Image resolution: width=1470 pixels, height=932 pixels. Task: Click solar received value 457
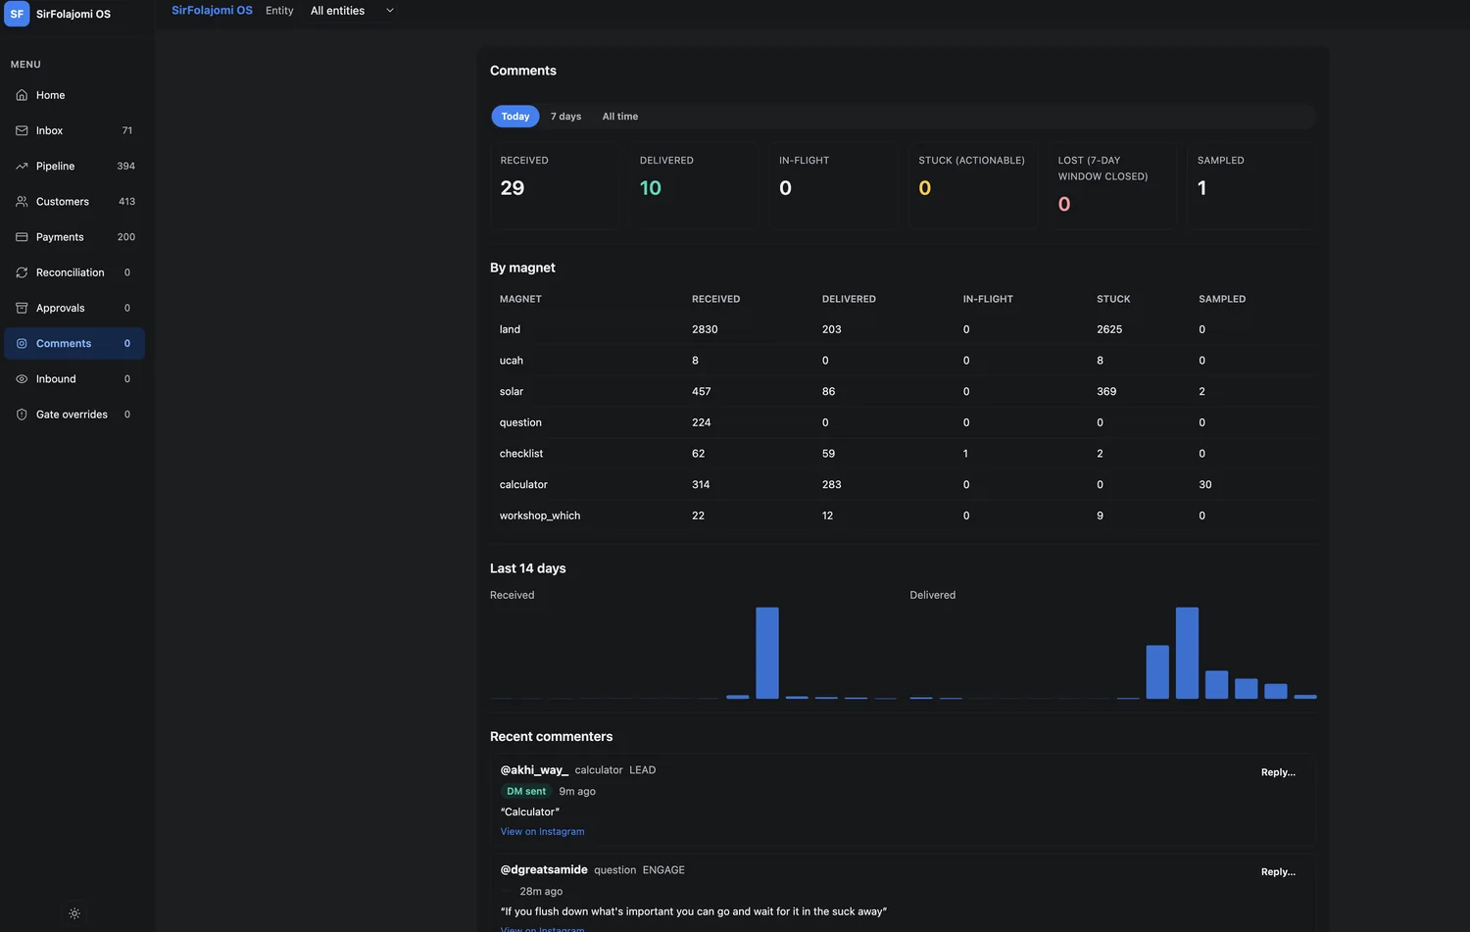pyautogui.click(x=702, y=392)
